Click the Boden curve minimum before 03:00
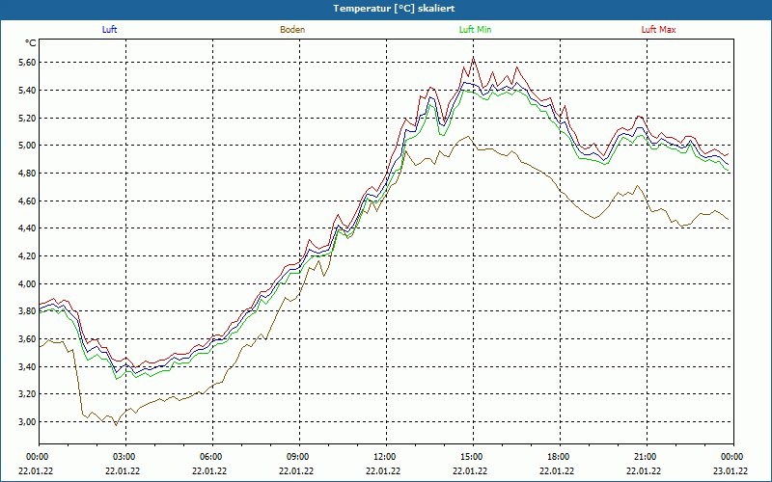Screen dimensions: 772x482 pos(116,425)
